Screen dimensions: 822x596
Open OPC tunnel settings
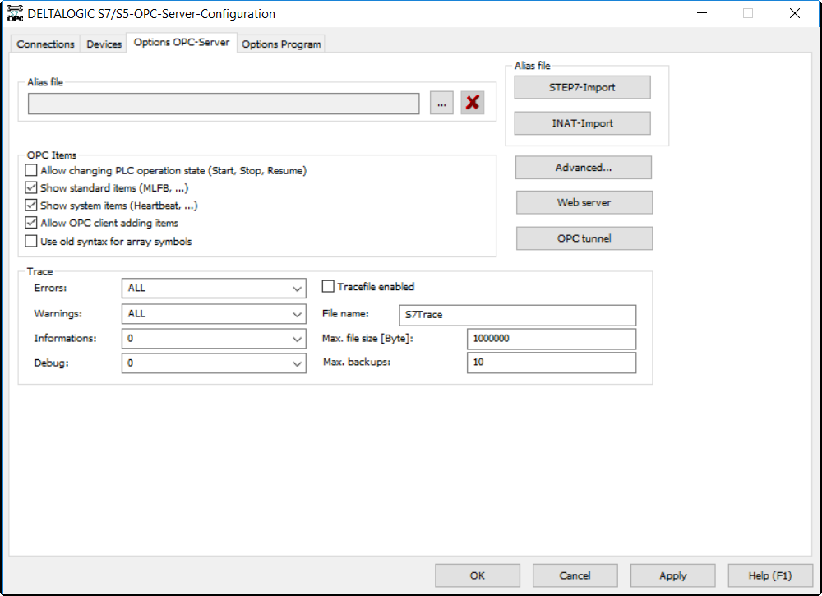pyautogui.click(x=584, y=238)
